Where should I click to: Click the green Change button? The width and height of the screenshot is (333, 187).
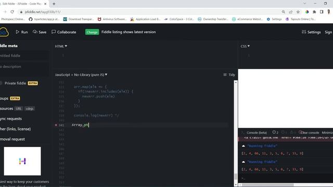point(92,32)
